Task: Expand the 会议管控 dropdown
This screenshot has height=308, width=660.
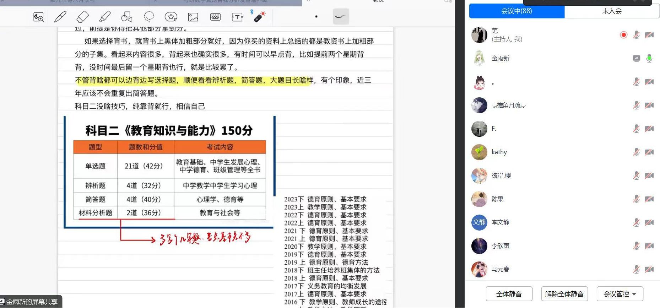Action: point(620,294)
